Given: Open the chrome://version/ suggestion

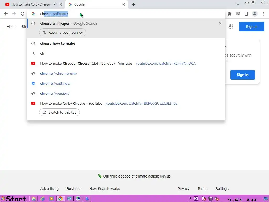Looking at the screenshot, I should coord(126,93).
